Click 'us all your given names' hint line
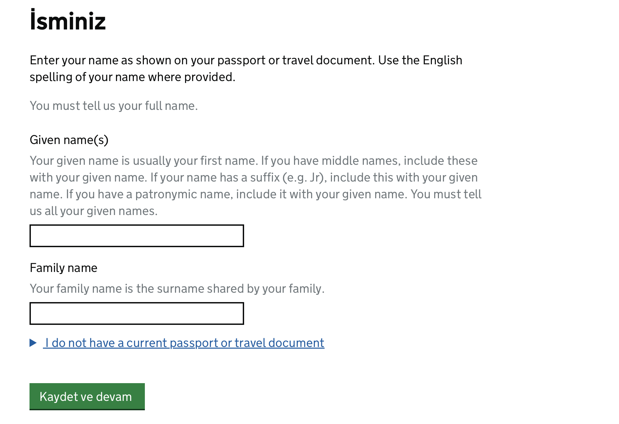The image size is (619, 424). tap(94, 211)
